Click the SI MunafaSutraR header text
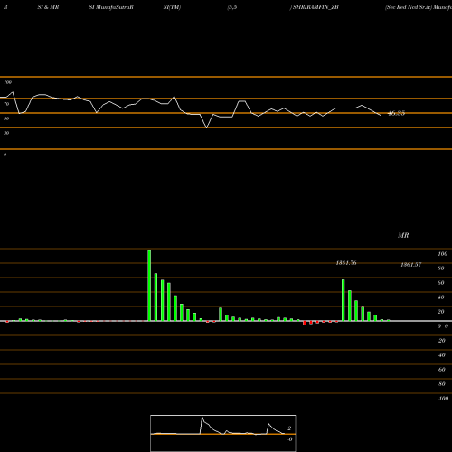This screenshot has height=452, width=452. (x=111, y=7)
